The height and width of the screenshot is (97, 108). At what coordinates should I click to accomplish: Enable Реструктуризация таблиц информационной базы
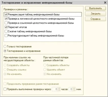pyautogui.click(x=6, y=36)
